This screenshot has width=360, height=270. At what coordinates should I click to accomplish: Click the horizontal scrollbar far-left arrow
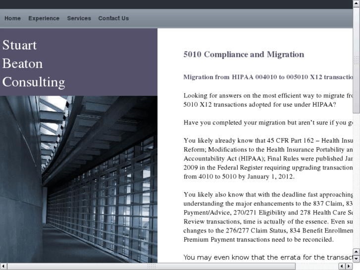(x=3, y=267)
